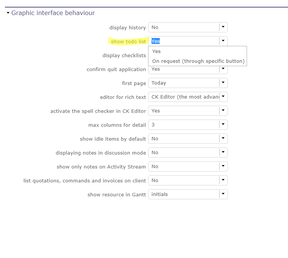This screenshot has height=258, width=288.
Task: Open list quotations on client dropdown arrow
Action: (x=223, y=180)
